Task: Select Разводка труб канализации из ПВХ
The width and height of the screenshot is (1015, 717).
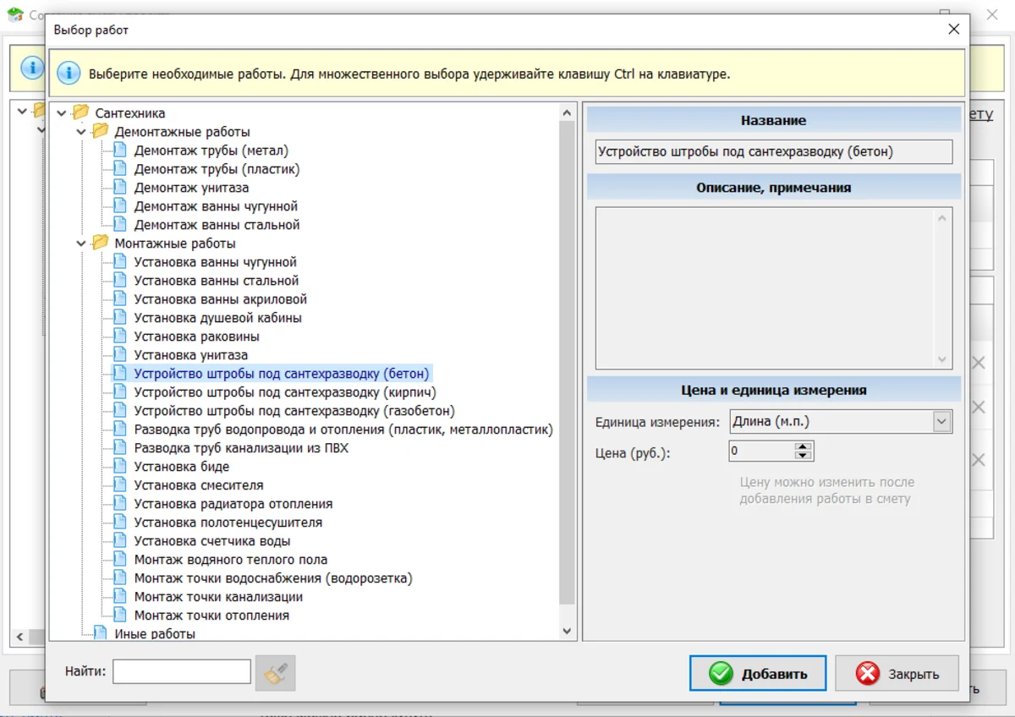Action: (x=241, y=448)
